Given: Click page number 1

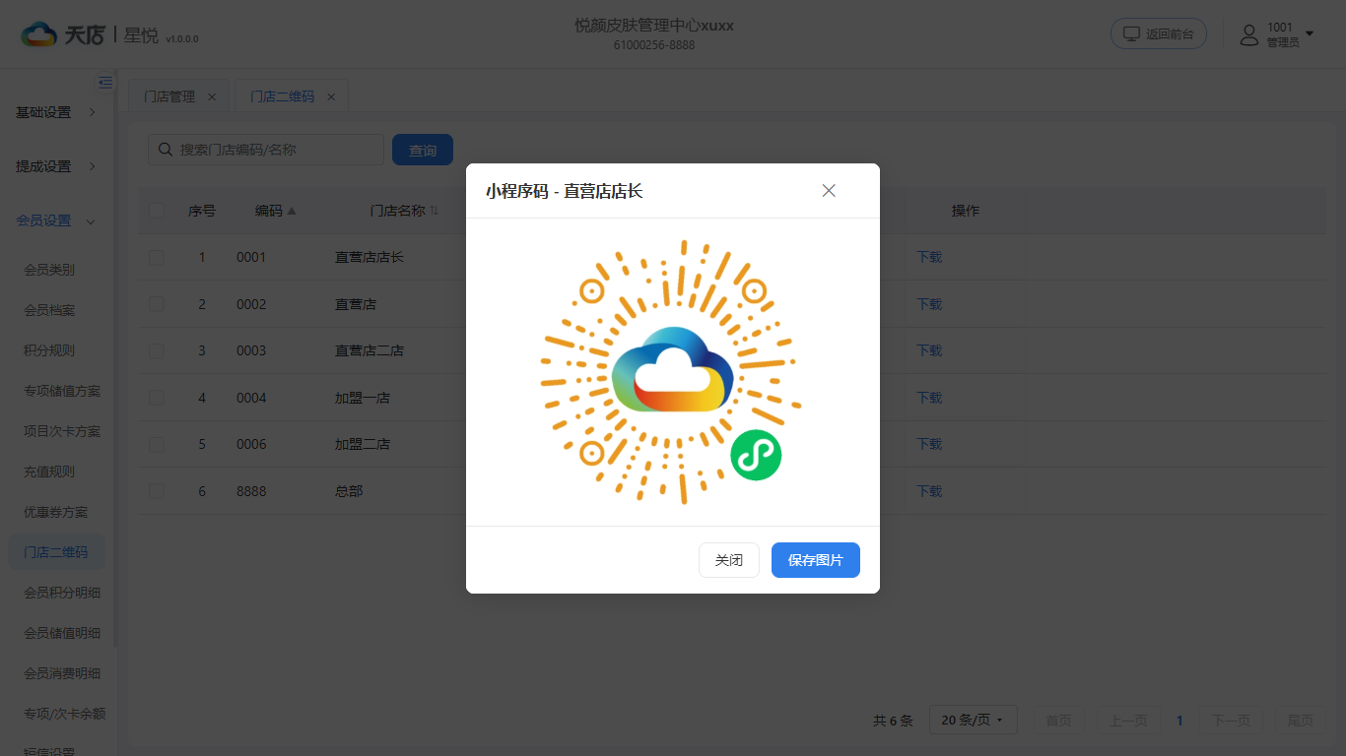Looking at the screenshot, I should (x=1179, y=721).
